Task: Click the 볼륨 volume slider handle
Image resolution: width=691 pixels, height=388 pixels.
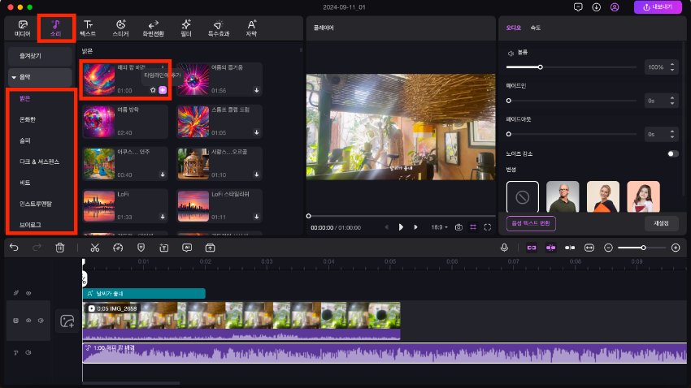Action: pyautogui.click(x=541, y=67)
